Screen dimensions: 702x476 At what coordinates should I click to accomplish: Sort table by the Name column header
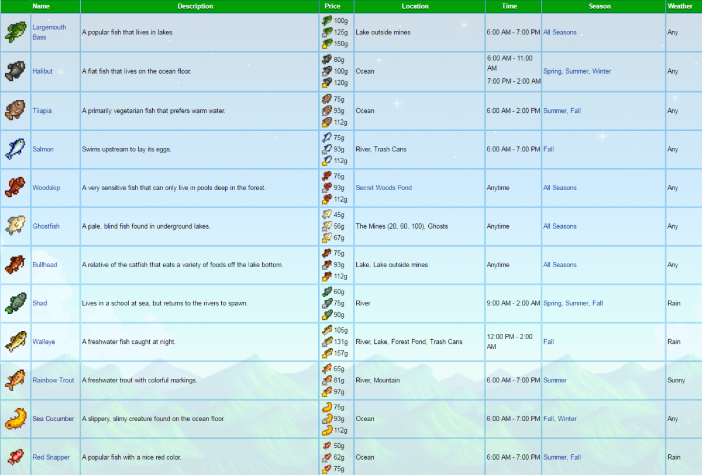(41, 6)
